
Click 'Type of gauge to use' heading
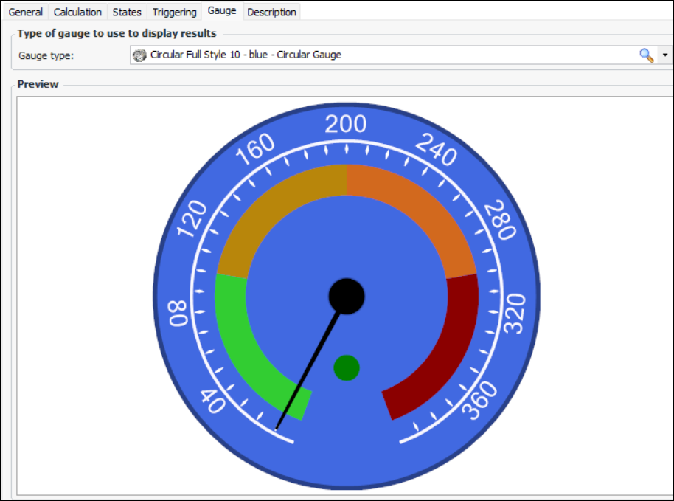coord(117,33)
